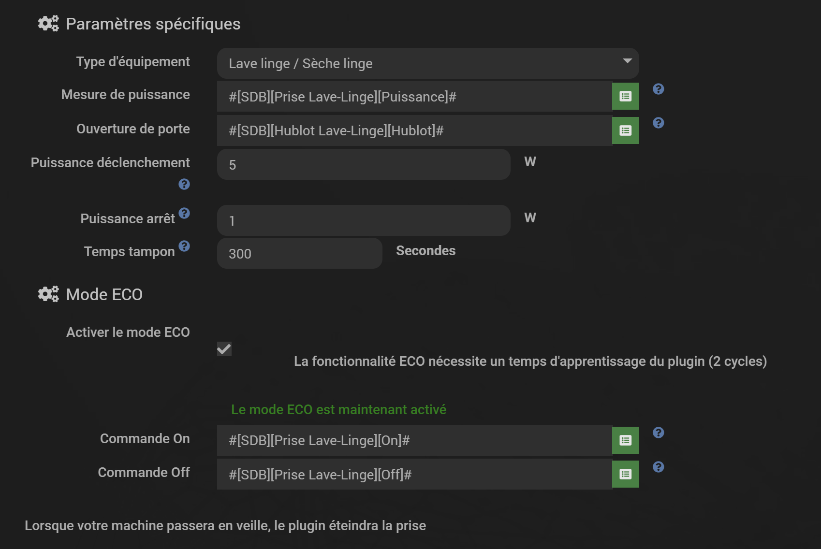This screenshot has height=549, width=821.
Task: Click the 'Secondes' unit label
Action: [426, 250]
